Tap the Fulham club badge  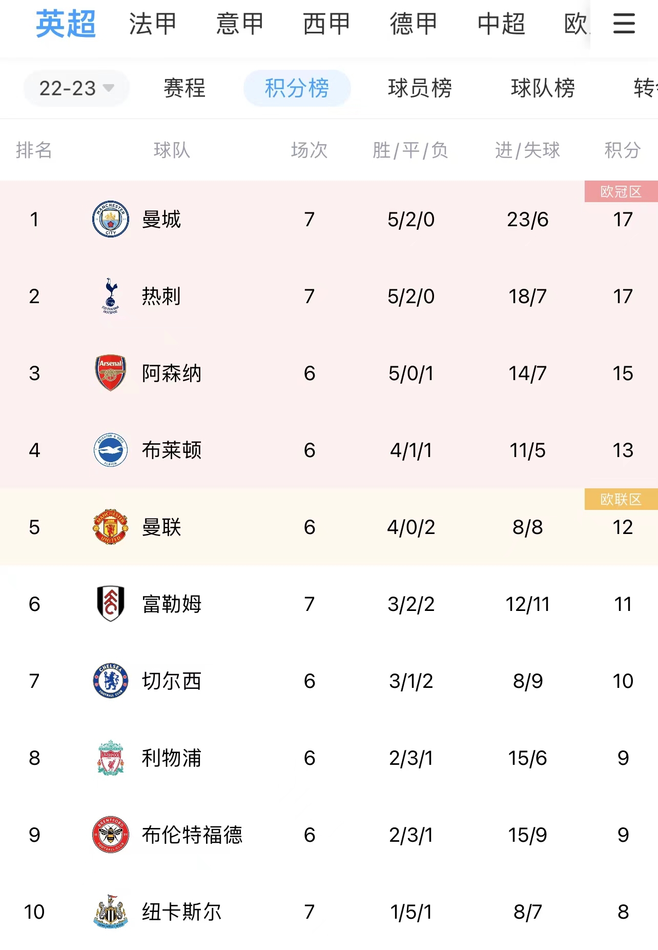point(111,604)
